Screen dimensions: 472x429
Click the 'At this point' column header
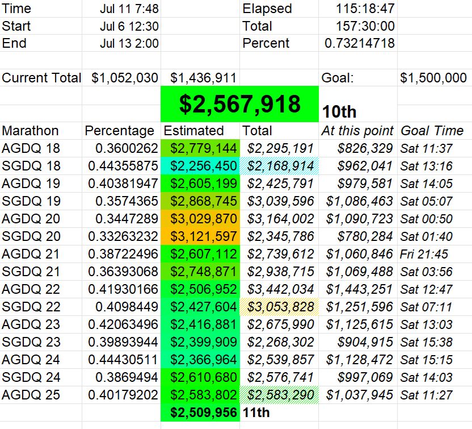(x=358, y=131)
